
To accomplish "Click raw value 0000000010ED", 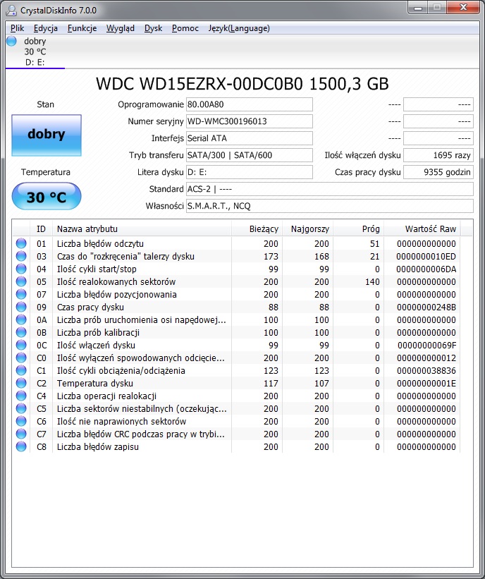I will [x=426, y=256].
